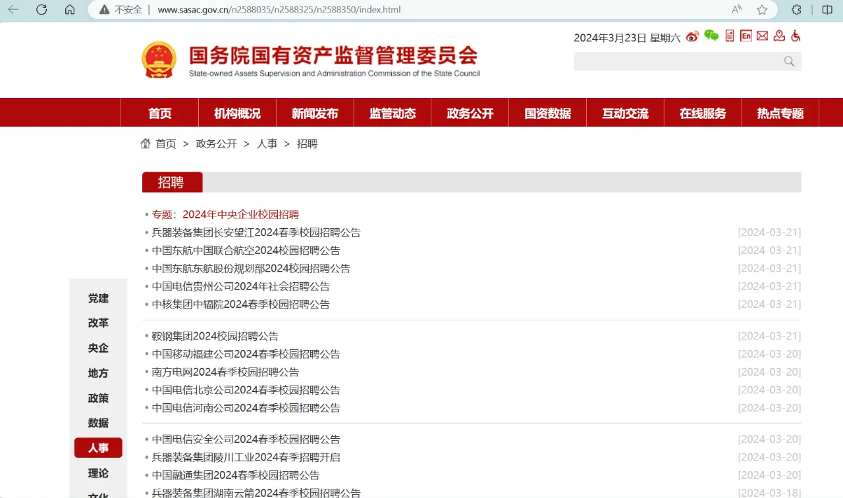Open the browser extensions puzzle icon
Viewport: 843px width, 498px height.
point(796,10)
